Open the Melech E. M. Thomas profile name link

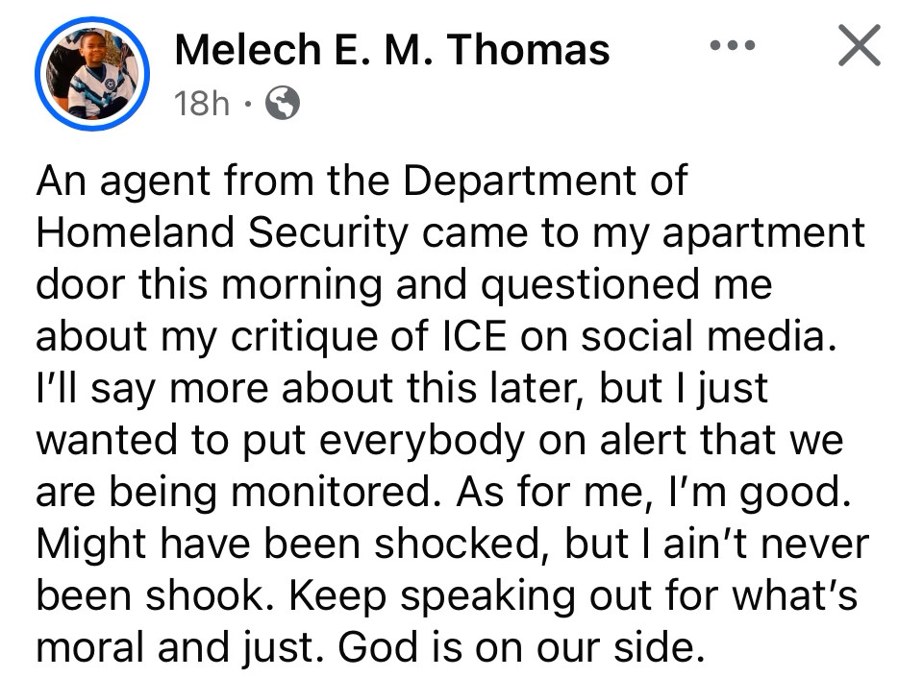point(392,49)
